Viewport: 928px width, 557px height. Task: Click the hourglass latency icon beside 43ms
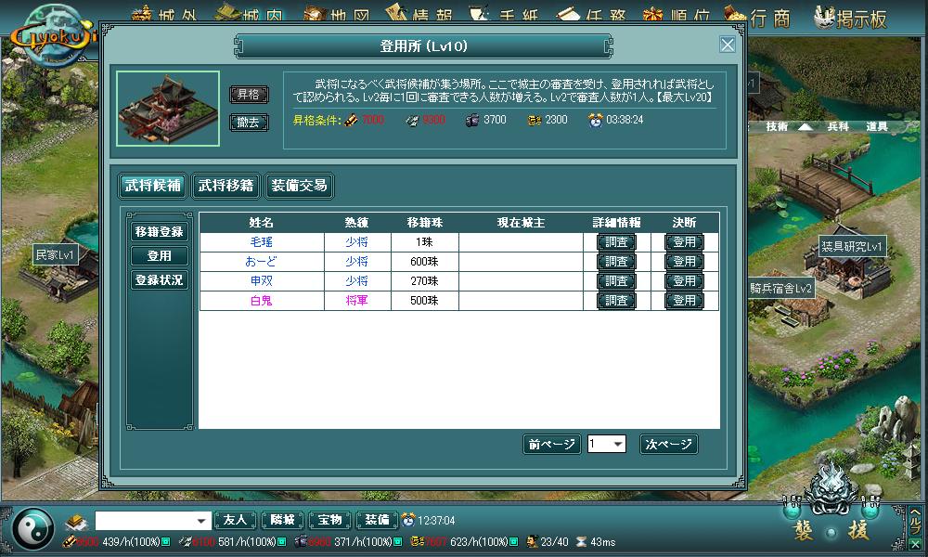[581, 541]
